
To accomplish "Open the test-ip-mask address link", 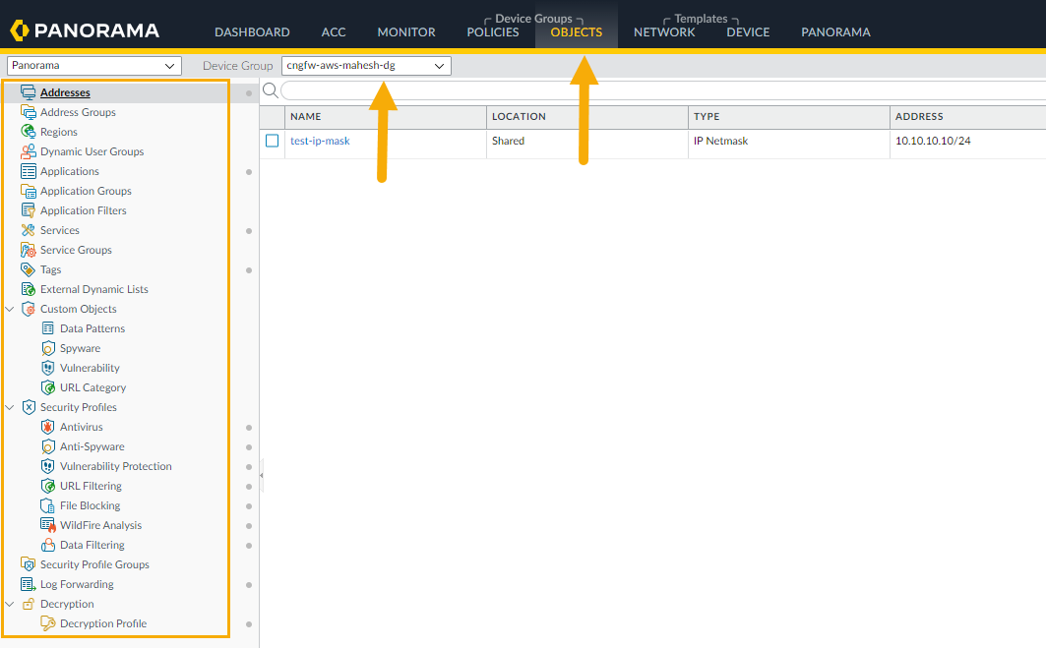I will [320, 141].
